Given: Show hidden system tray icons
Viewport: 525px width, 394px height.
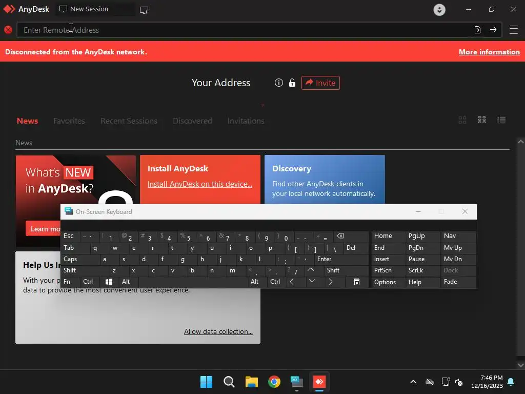Looking at the screenshot, I should point(413,382).
